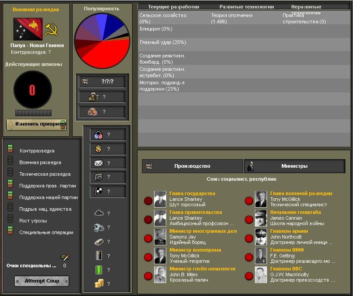
Task: Click the green fuel canister icon
Action: 99,270
